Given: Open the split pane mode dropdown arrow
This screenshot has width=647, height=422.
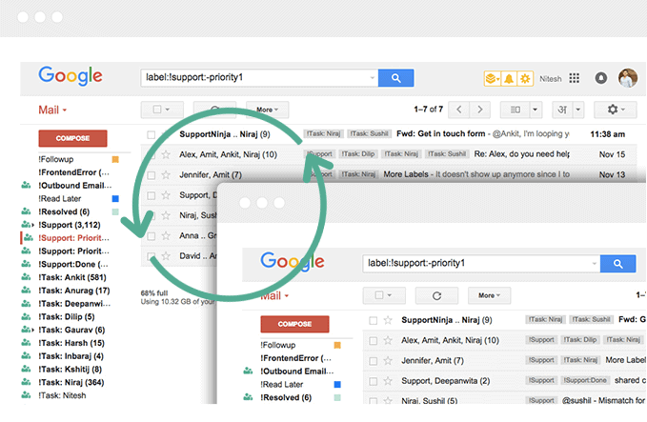Looking at the screenshot, I should click(536, 110).
